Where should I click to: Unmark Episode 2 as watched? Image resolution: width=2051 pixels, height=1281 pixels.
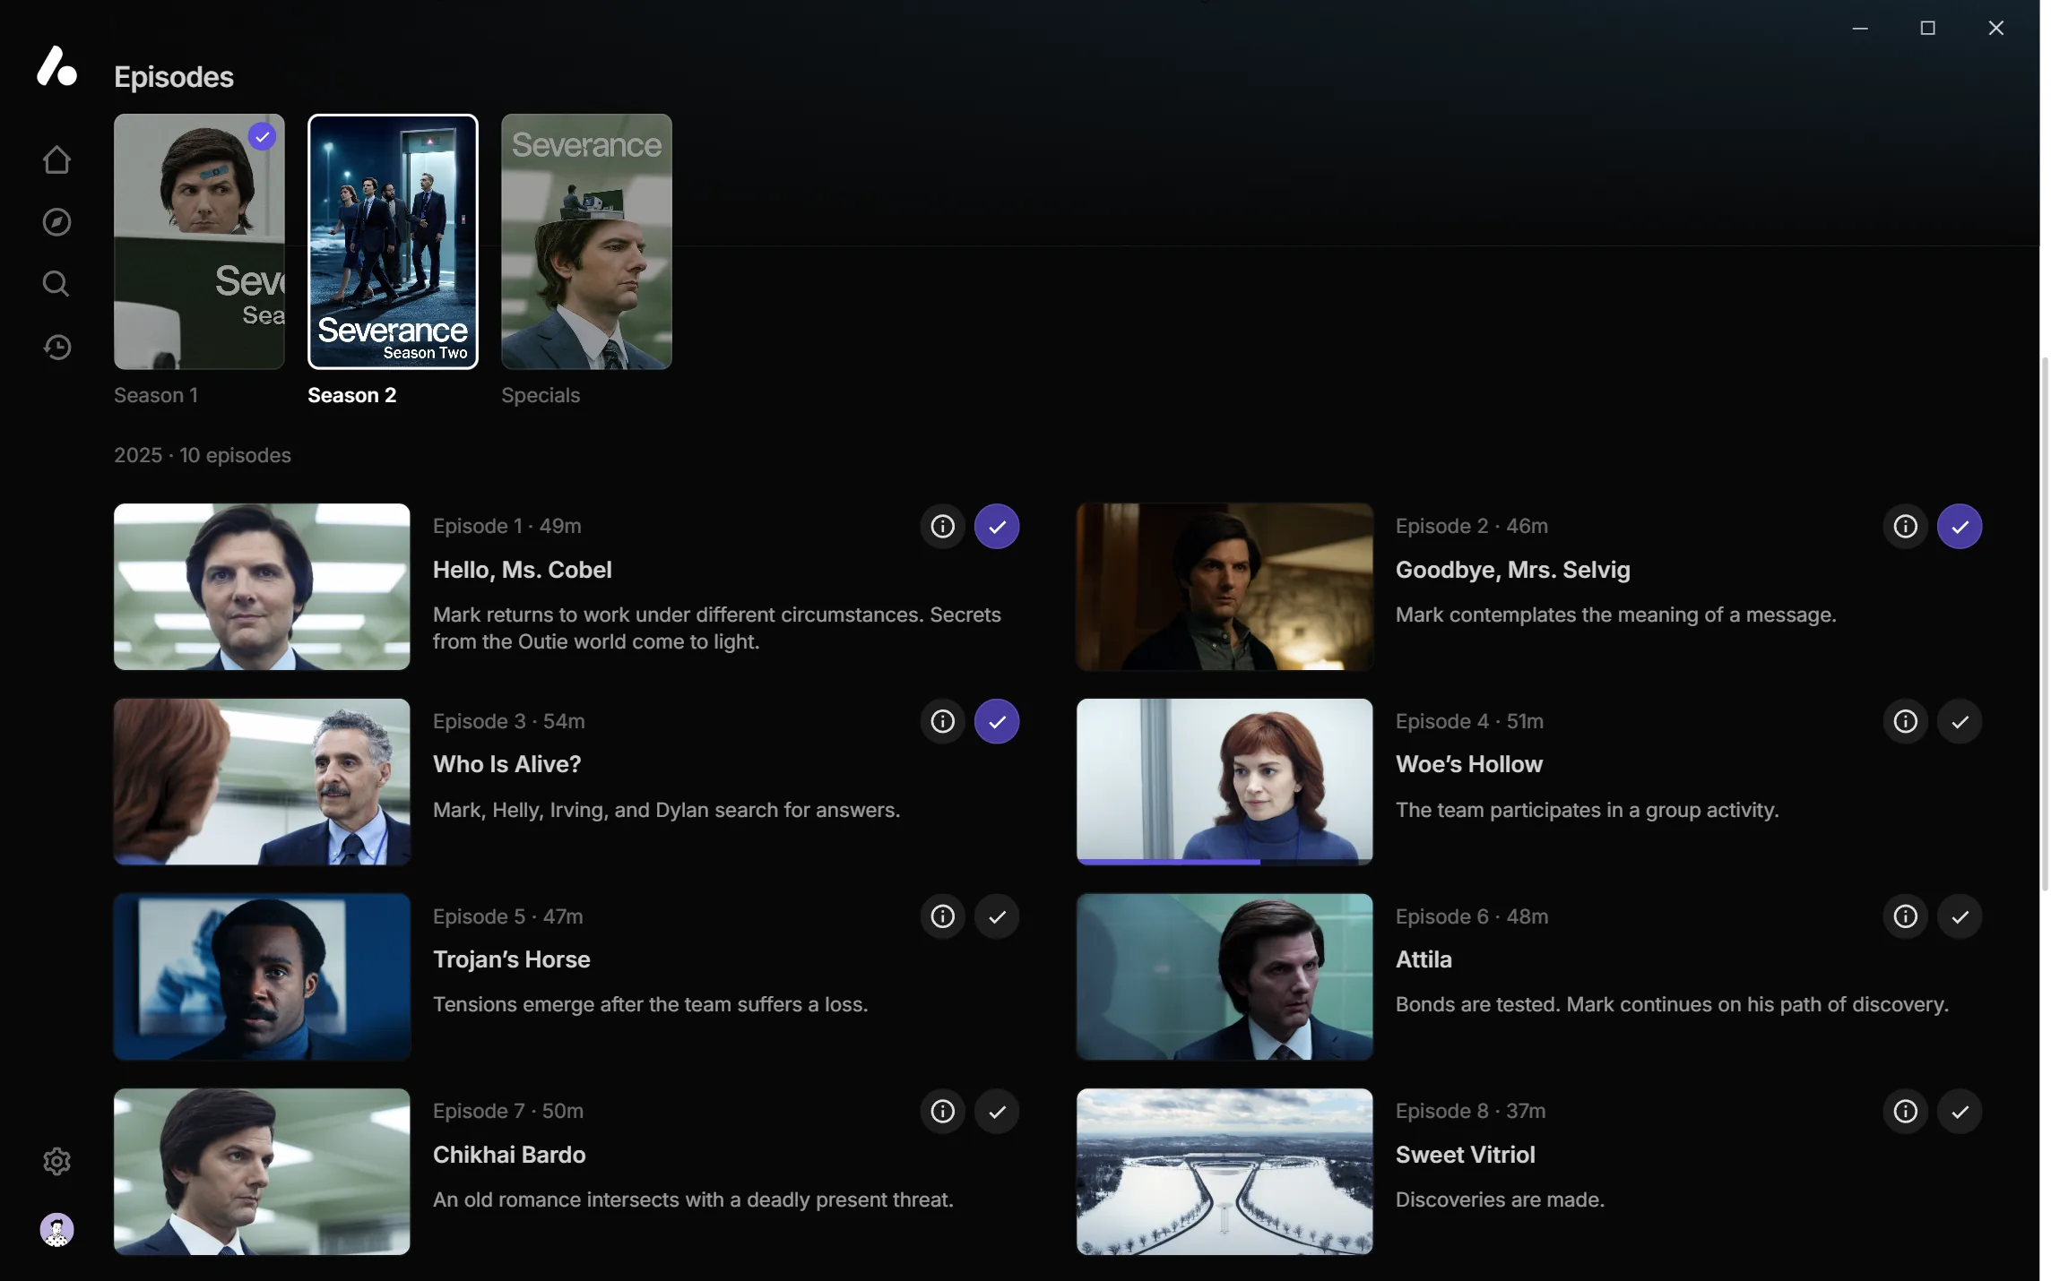click(1960, 526)
